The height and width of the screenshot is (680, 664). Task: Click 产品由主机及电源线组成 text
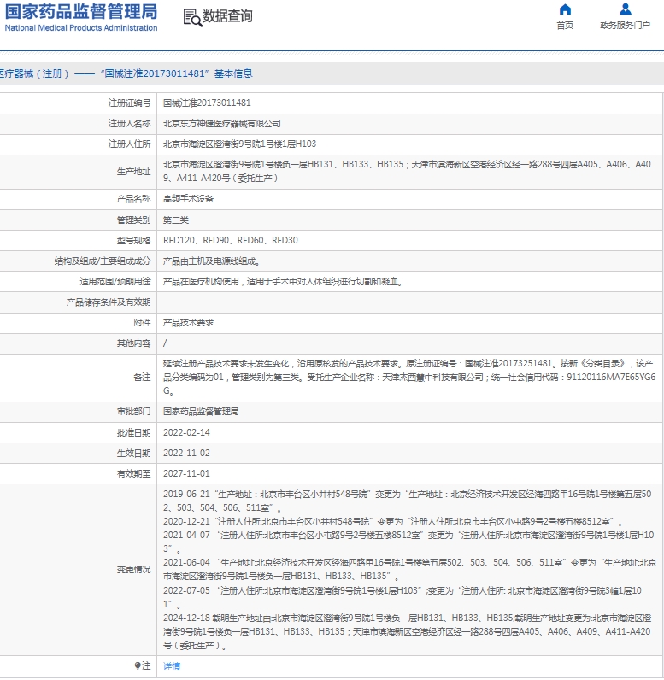click(x=212, y=261)
